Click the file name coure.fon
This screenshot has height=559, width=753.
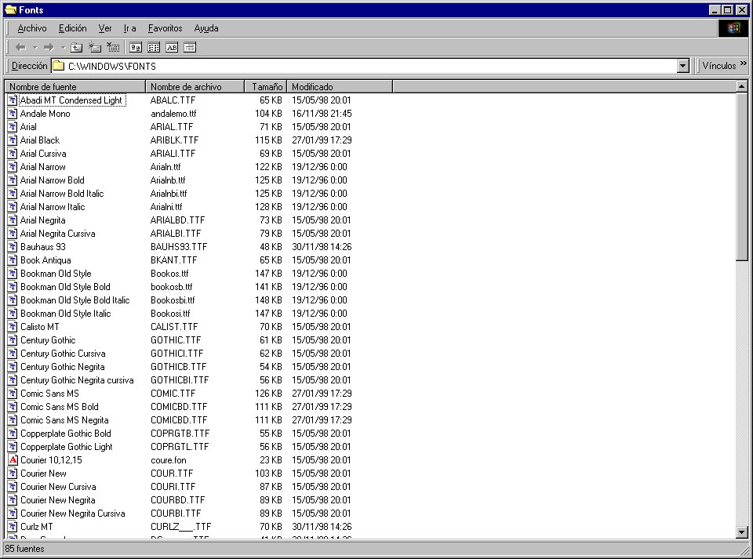pyautogui.click(x=168, y=460)
